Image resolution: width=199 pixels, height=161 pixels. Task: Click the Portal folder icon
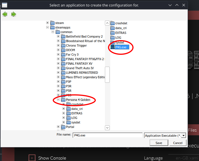[63, 127]
